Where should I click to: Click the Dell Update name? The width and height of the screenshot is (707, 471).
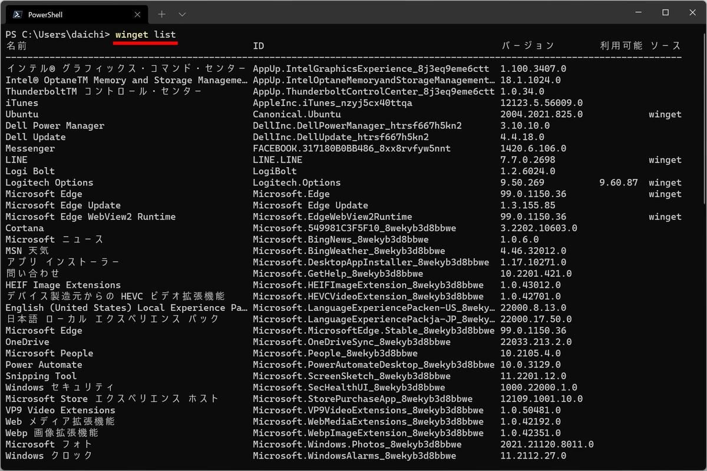click(x=36, y=137)
